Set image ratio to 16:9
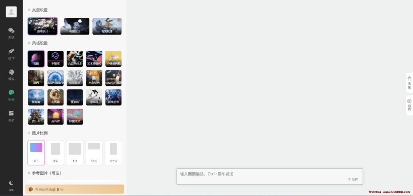 [x=94, y=153]
